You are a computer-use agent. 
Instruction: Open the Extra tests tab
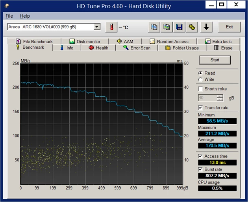(x=218, y=42)
